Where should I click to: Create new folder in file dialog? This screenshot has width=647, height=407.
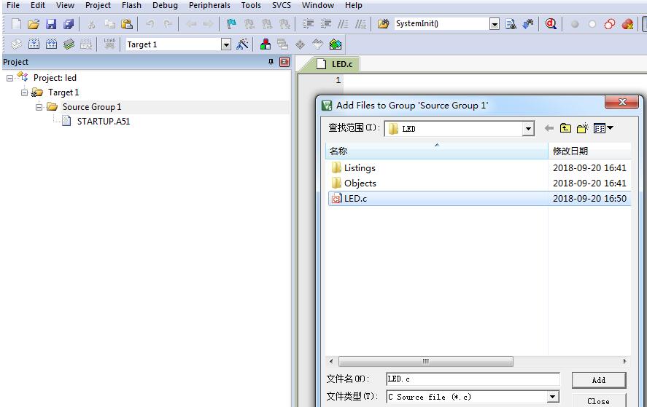click(582, 129)
